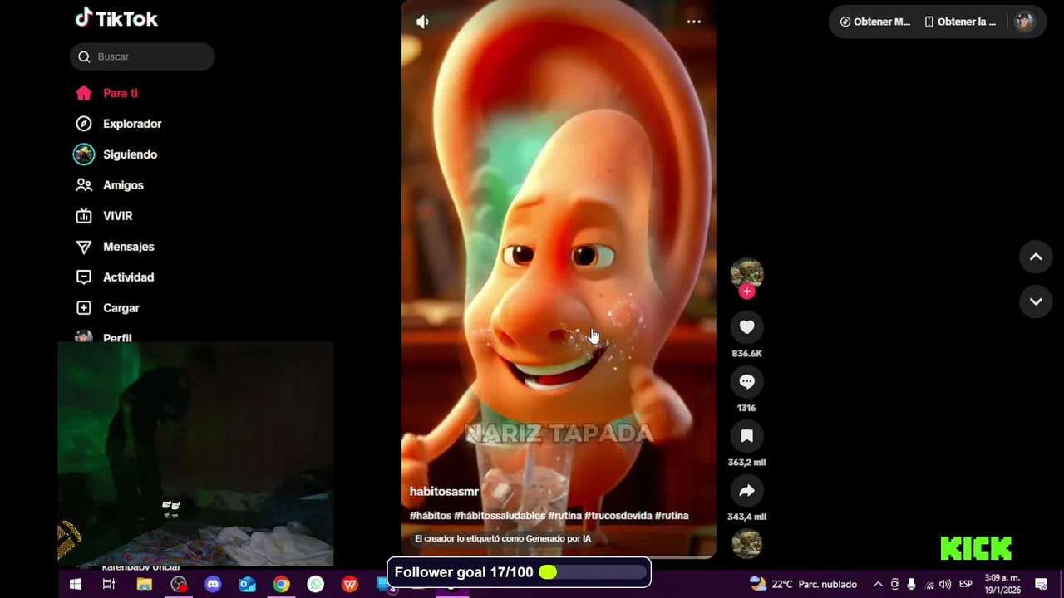Open Discord from the taskbar
1064x598 pixels.
[213, 585]
